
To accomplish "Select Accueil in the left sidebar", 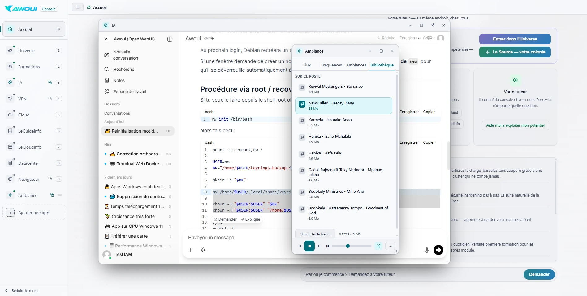I will tap(34, 29).
